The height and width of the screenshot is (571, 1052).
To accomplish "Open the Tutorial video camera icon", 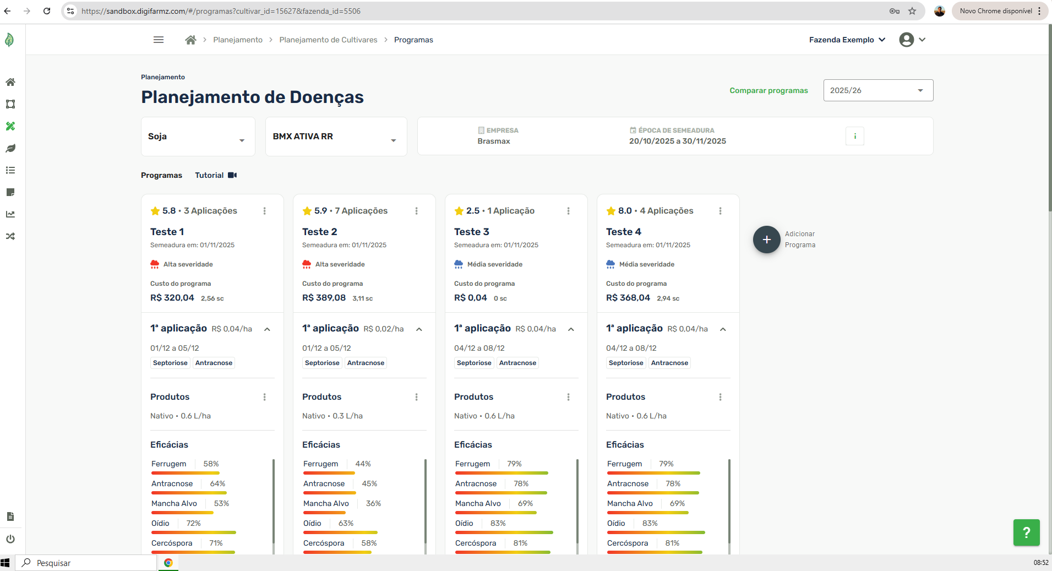I will (232, 175).
